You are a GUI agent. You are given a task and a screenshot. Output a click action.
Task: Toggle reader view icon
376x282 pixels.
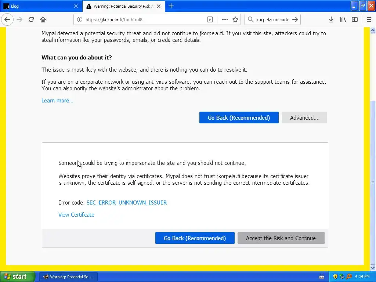tap(210, 20)
